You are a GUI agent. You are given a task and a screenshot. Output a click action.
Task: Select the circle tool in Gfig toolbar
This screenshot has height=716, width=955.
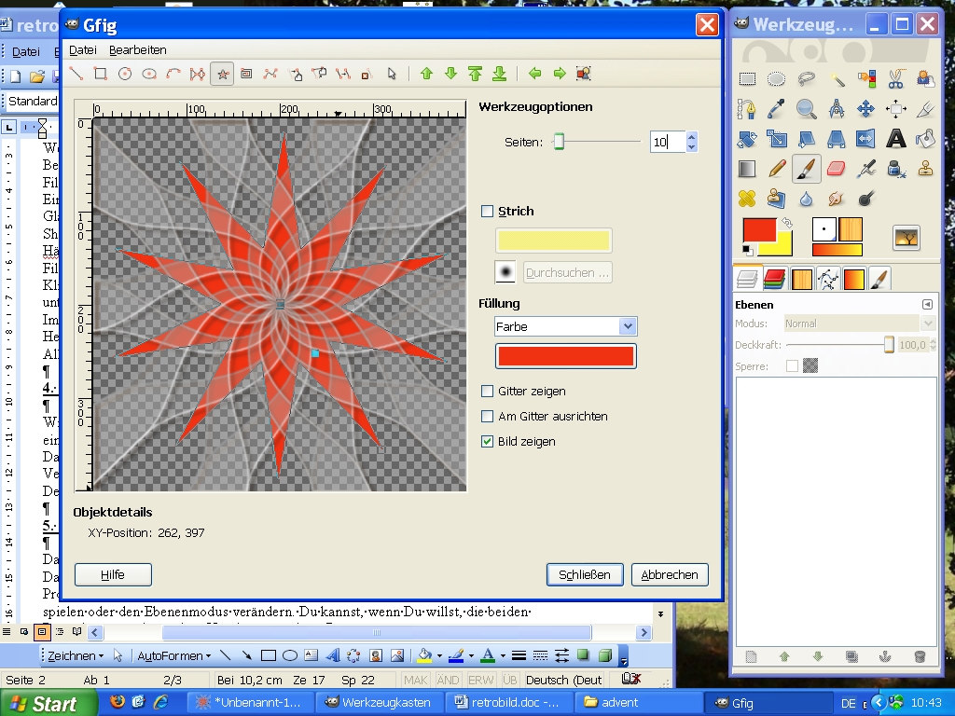point(125,75)
